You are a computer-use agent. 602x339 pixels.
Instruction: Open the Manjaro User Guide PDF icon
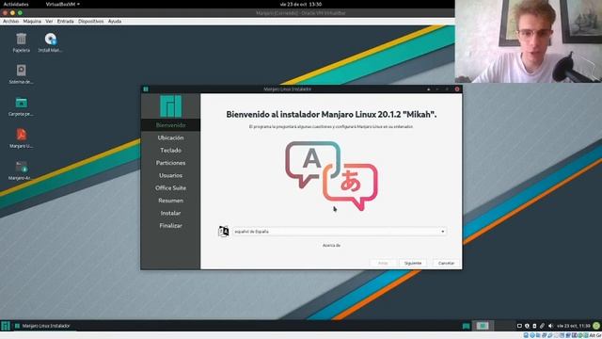click(x=21, y=135)
